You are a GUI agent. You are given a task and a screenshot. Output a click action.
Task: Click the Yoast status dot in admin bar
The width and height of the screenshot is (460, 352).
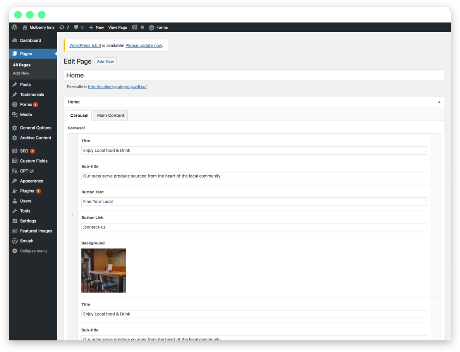click(142, 27)
